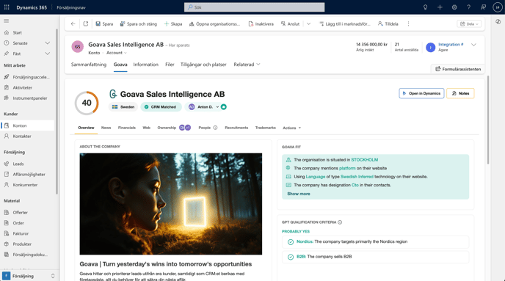Click the plus quick create icon
Screen dimensions: 505x281
440,7
